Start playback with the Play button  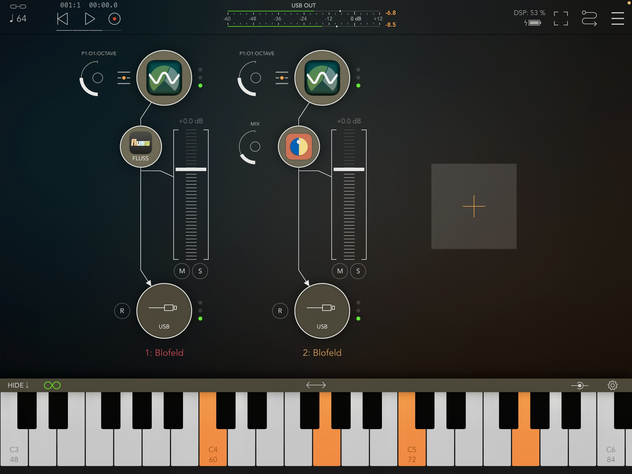click(x=90, y=19)
